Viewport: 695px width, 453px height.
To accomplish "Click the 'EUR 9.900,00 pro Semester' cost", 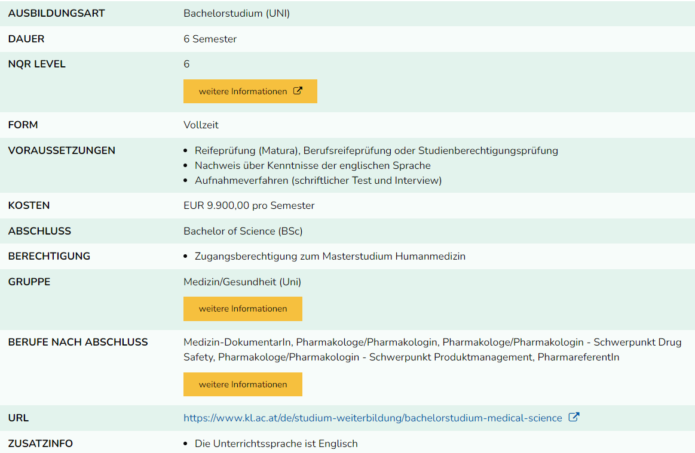I will (x=249, y=205).
